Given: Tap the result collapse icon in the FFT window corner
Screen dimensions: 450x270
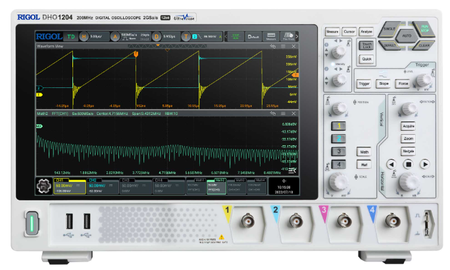Looking at the screenshot, I should [292, 171].
